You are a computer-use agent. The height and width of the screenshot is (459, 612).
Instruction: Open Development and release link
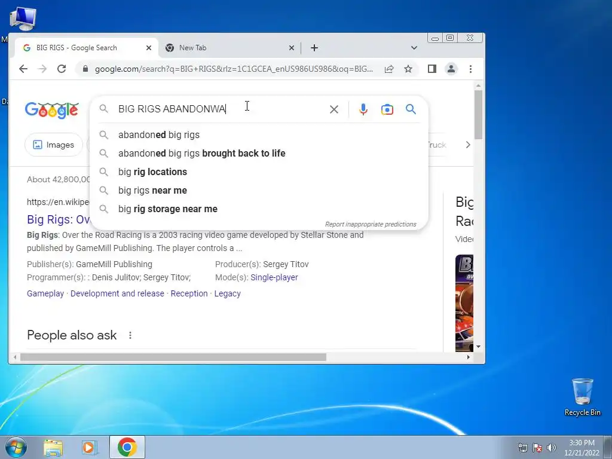(x=117, y=293)
